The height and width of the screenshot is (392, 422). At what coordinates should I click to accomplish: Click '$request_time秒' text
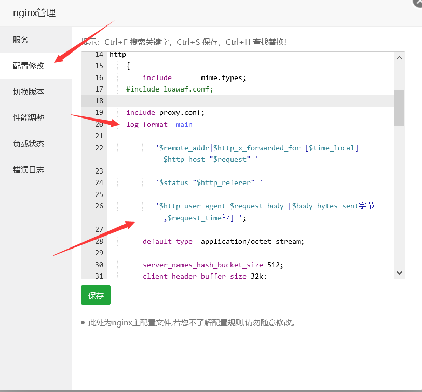198,218
